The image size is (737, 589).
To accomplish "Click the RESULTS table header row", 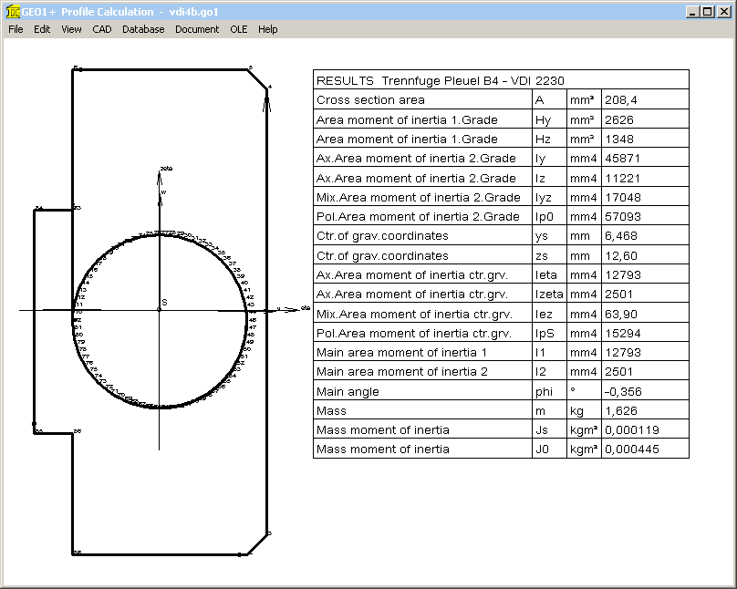I will click(500, 80).
